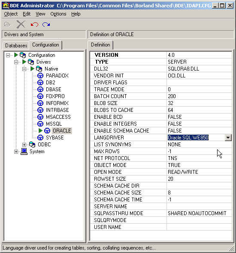This screenshot has width=236, height=253.
Task: Click the SCHEMA CACHE DIR value cell
Action: (x=199, y=186)
